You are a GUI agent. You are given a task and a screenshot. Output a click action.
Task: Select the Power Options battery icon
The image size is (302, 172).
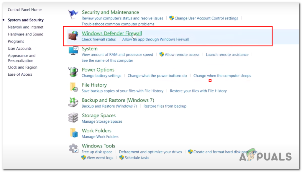[73, 72]
